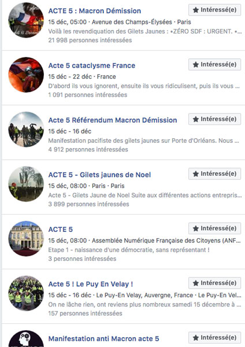Image resolution: width=245 pixels, height=347 pixels.
Task: Select Intéressé(e) for Manifestation anti Macron acte 5
Action: tap(214, 338)
